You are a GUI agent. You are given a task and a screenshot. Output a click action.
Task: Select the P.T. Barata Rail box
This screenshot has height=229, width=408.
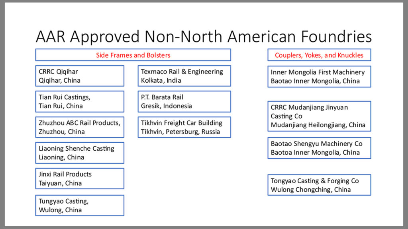click(x=184, y=101)
